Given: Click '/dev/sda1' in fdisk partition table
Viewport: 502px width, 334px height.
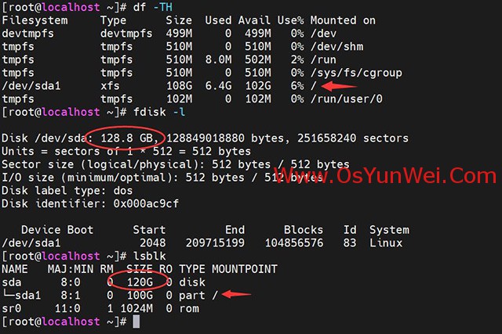Looking at the screenshot, I should 31,243.
